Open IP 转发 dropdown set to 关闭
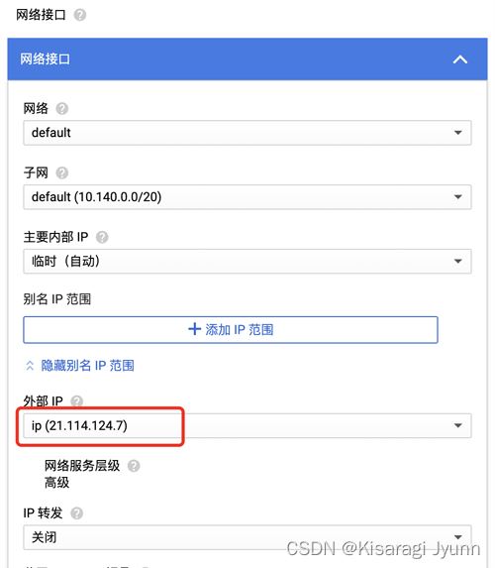 click(x=247, y=537)
